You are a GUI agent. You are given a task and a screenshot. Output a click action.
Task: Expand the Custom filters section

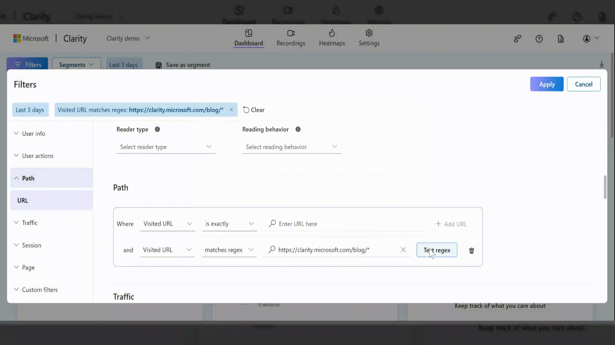[x=40, y=290]
